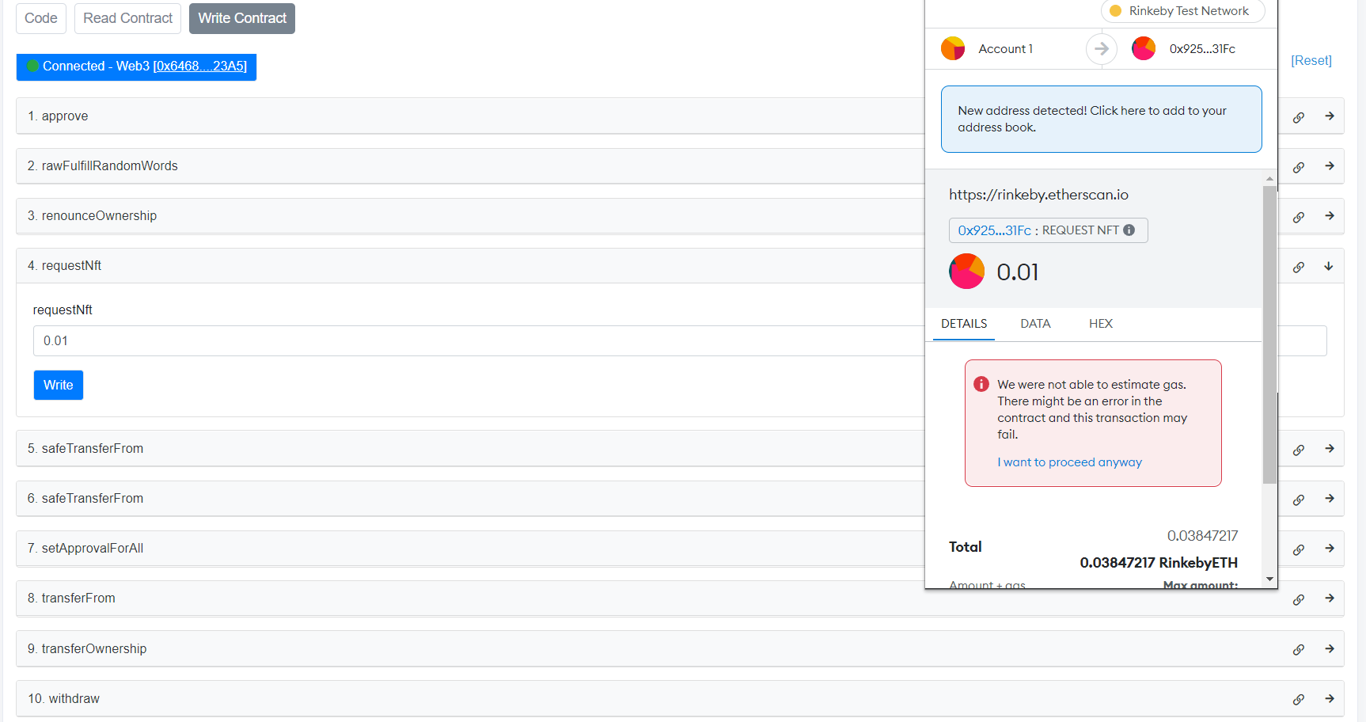The height and width of the screenshot is (722, 1366).
Task: Click the new address detected notice
Action: coord(1102,119)
